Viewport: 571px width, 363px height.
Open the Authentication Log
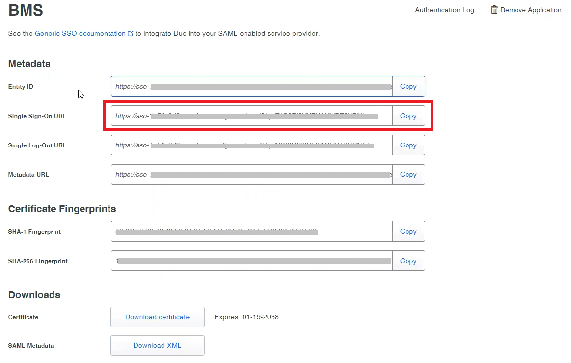[444, 10]
